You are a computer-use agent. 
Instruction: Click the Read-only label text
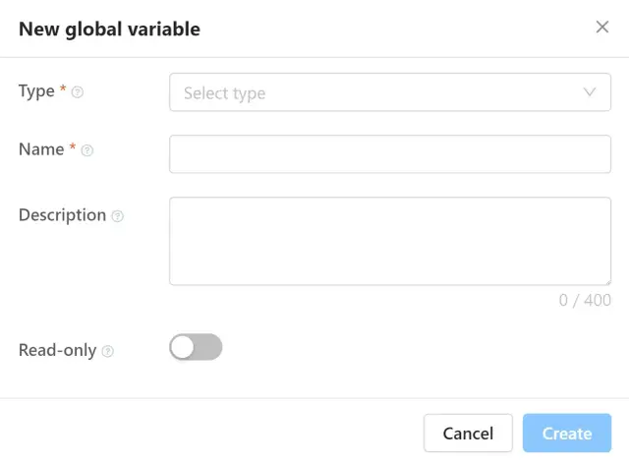[x=57, y=350]
